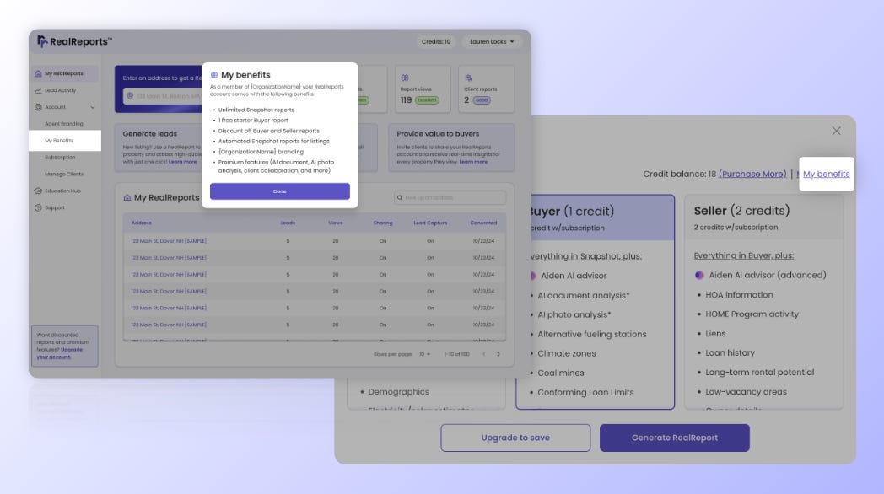Click the Good badge beside Client reports 2
Screen dimensions: 884x494
click(482, 100)
